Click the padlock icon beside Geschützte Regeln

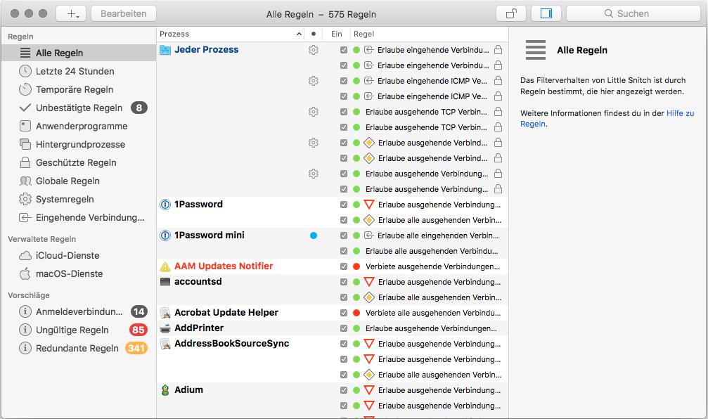(x=25, y=162)
